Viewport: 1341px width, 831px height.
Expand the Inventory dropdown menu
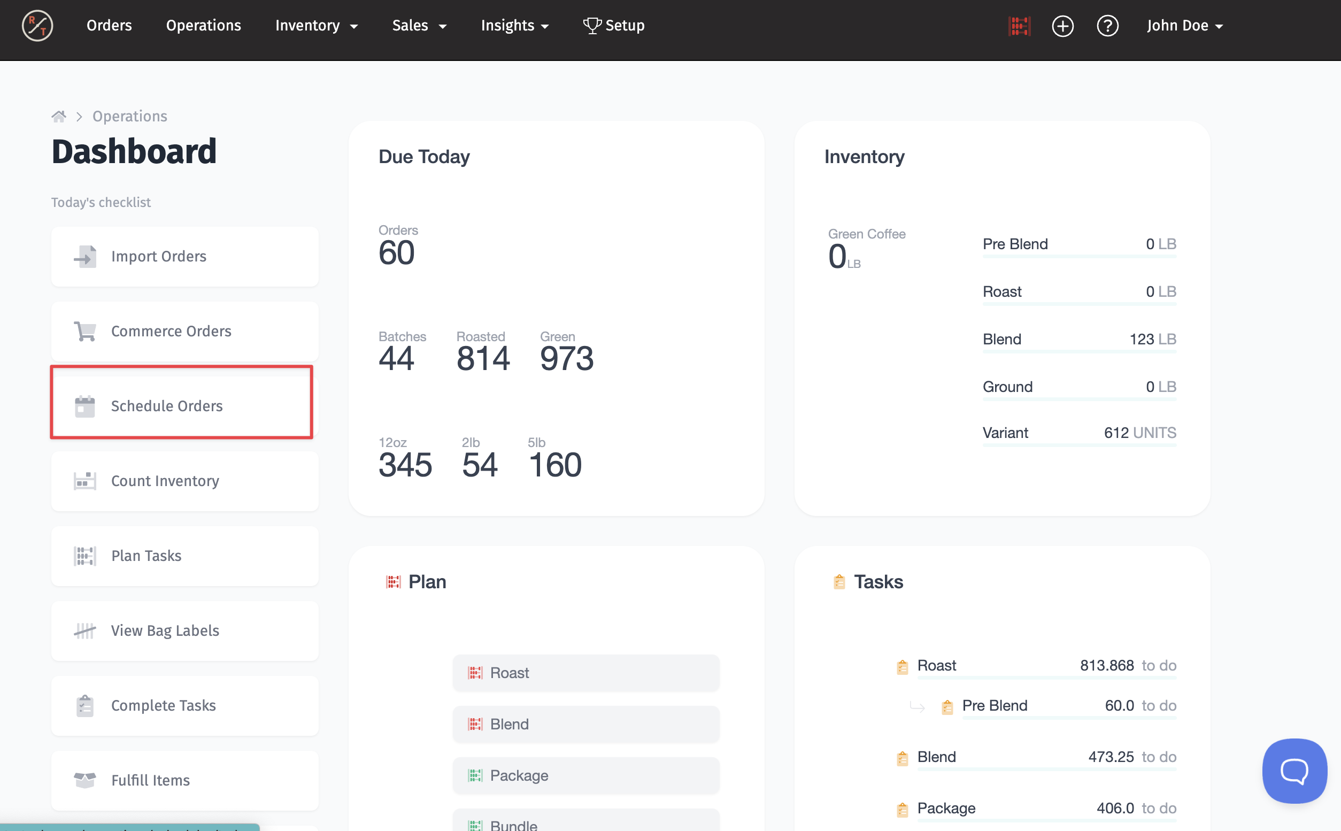(317, 26)
